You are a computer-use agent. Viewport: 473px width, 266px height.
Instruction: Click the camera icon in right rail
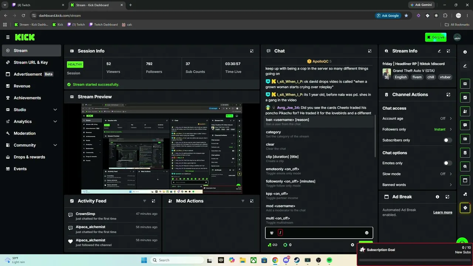(465, 139)
